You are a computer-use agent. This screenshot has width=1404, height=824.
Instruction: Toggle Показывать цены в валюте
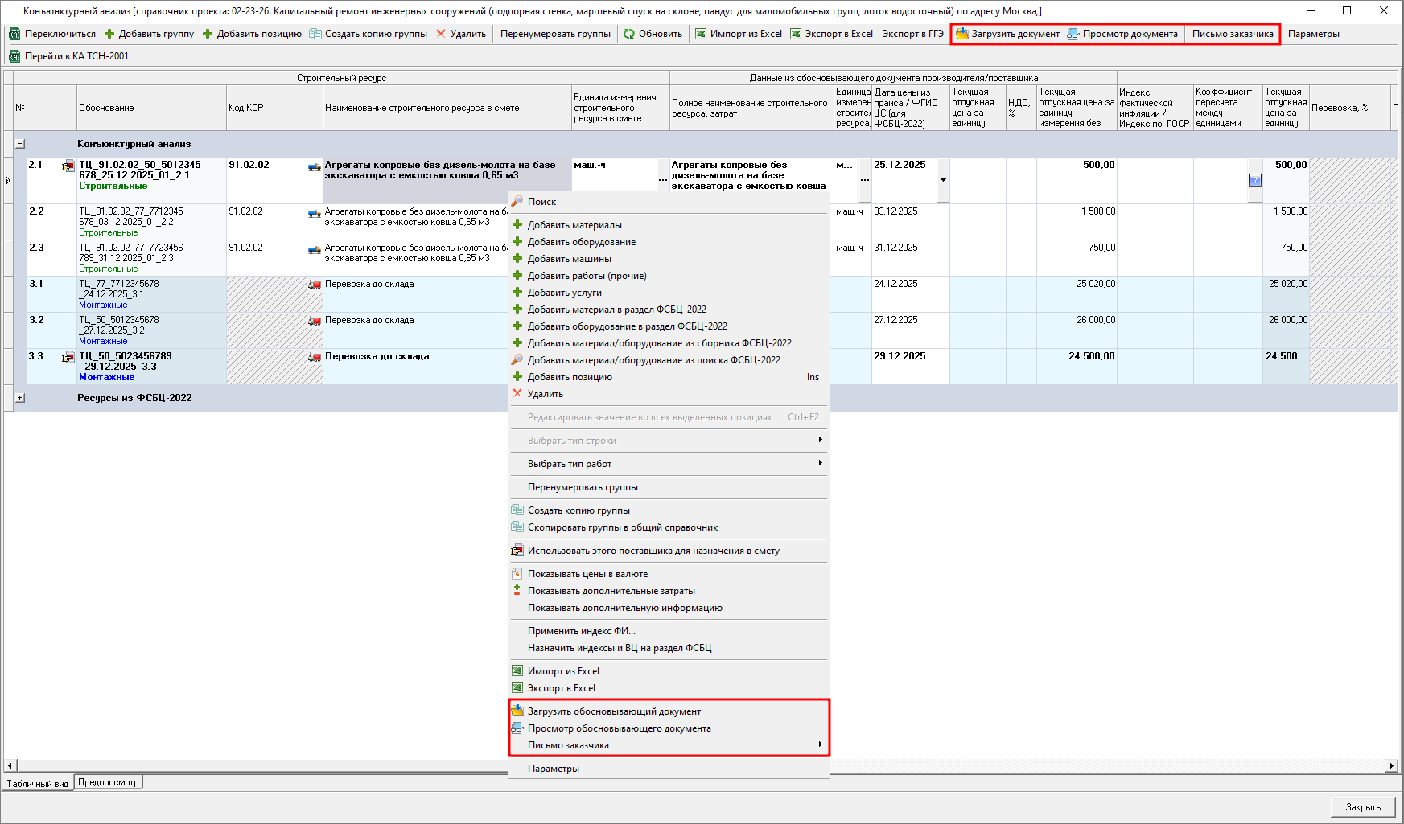(x=587, y=574)
